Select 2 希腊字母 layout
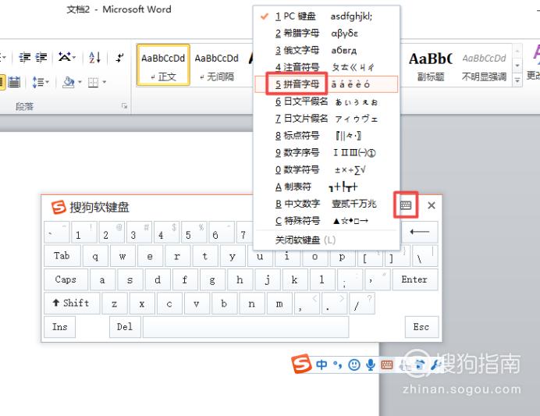The image size is (540, 416). [326, 33]
